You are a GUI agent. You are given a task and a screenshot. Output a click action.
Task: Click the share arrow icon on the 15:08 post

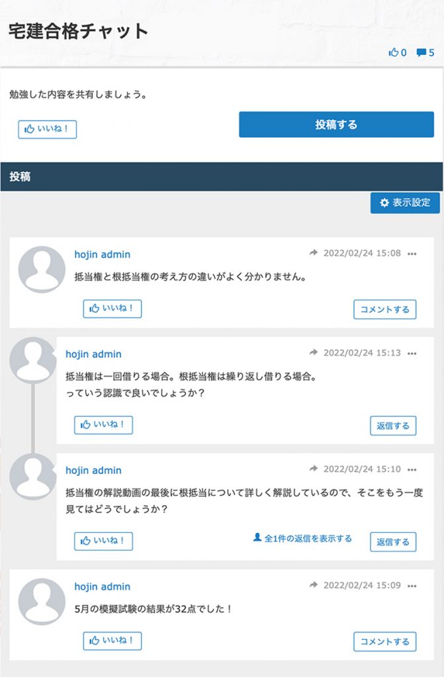click(x=314, y=253)
